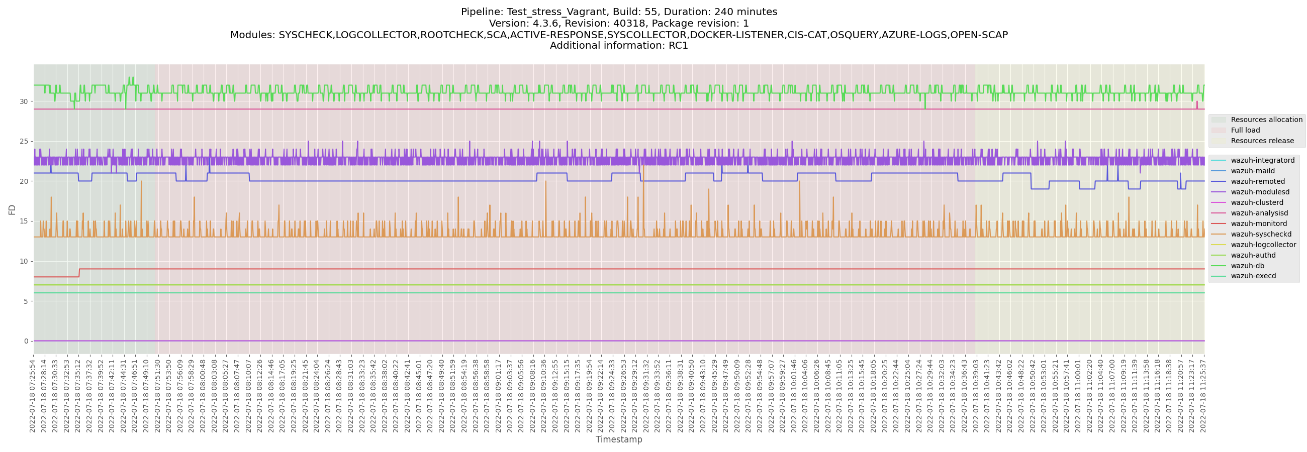Click the wazuh-db legend entry
Screen dimensions: 1307x452
click(x=1247, y=266)
